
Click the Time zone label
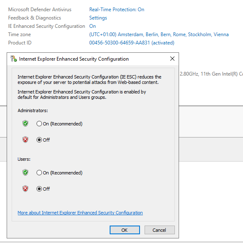(x=20, y=34)
